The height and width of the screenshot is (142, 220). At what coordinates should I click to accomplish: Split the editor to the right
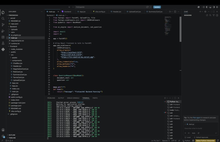pyautogui.click(x=175, y=12)
